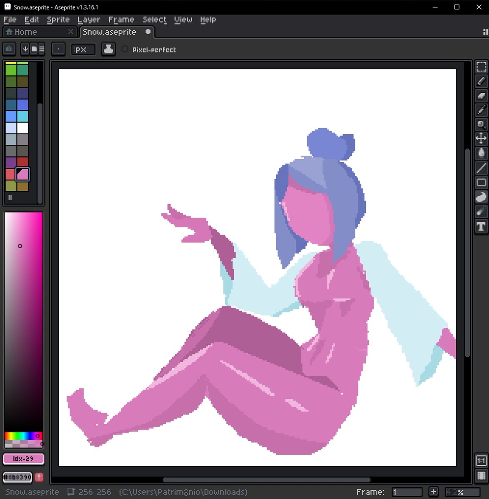Pick the periwinkle blue palette swatch
Viewport: 489px width, 499px height.
[x=22, y=105]
